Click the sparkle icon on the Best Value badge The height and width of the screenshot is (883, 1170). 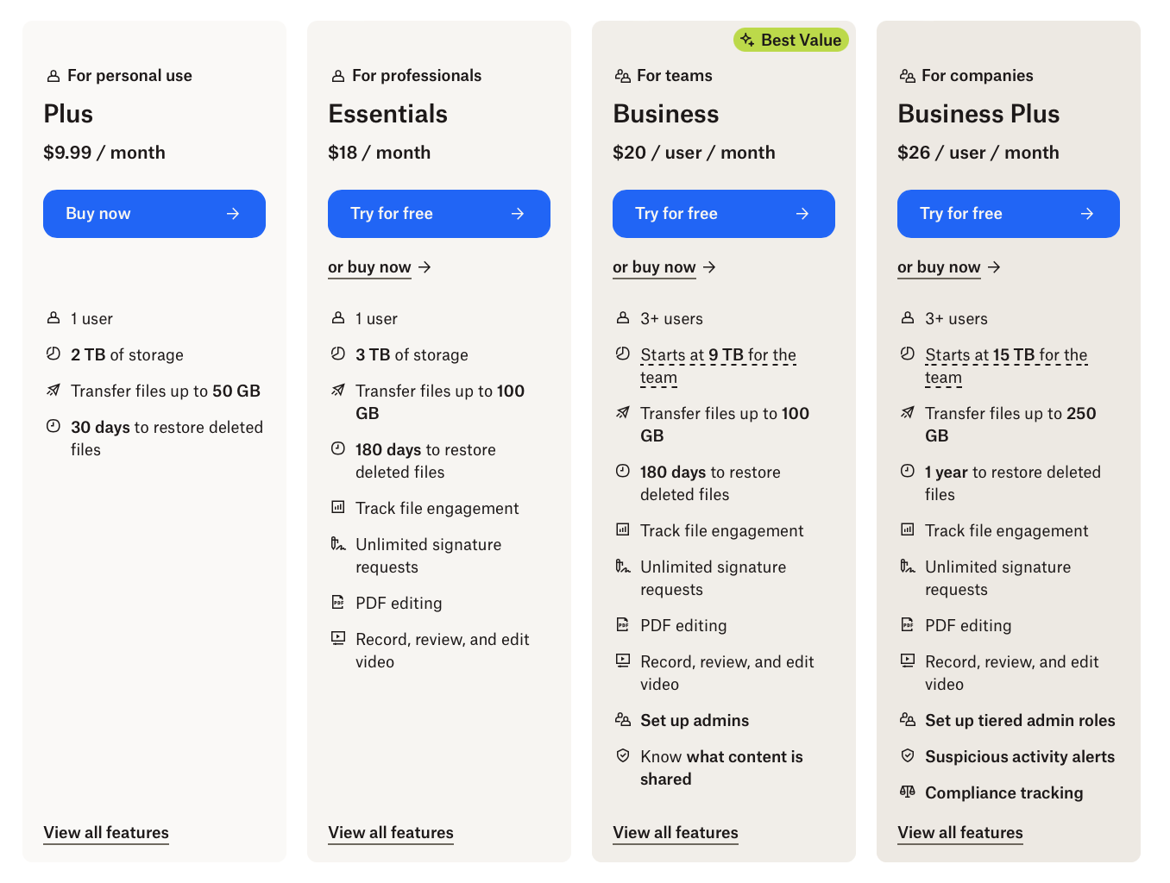tap(745, 39)
